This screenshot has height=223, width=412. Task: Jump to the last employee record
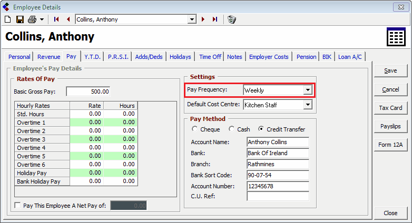point(214,19)
